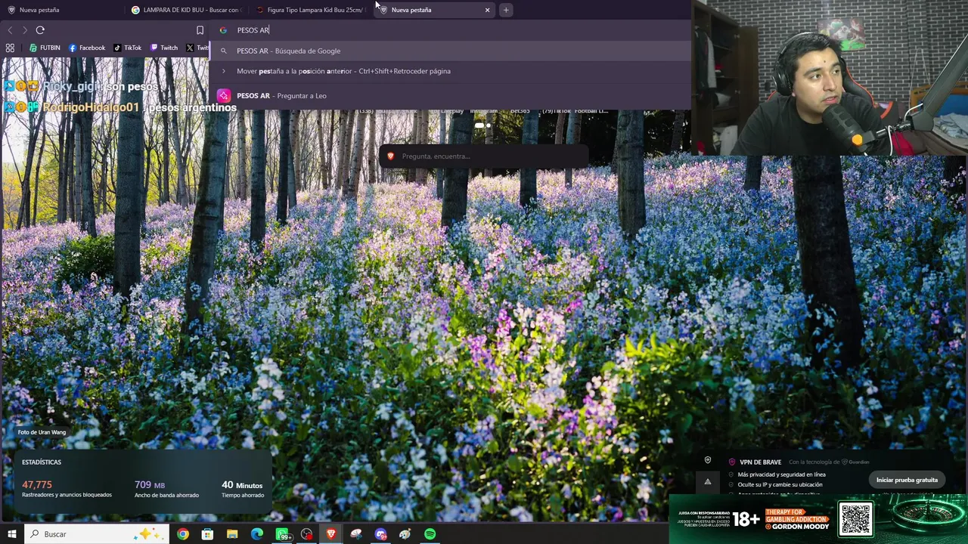Screen dimensions: 968x544
Task: Click the Brave browser taskbar icon
Action: click(x=331, y=534)
